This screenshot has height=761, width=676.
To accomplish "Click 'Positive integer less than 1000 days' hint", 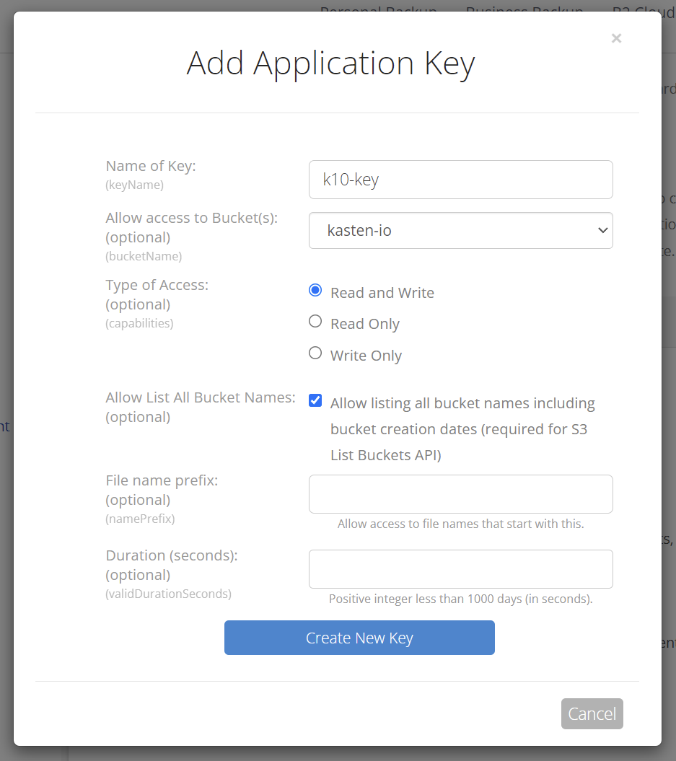I will [461, 599].
